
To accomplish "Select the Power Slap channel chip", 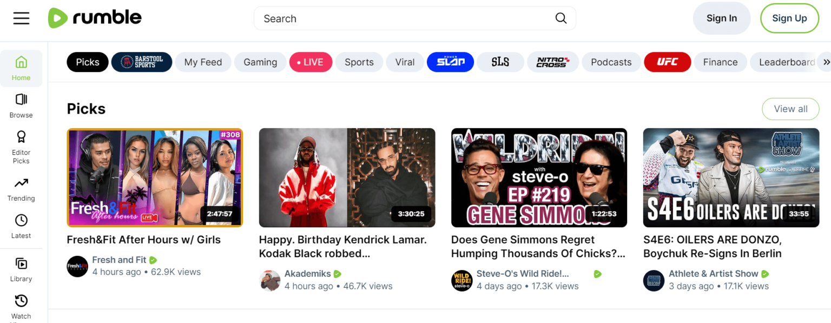I will tap(450, 62).
